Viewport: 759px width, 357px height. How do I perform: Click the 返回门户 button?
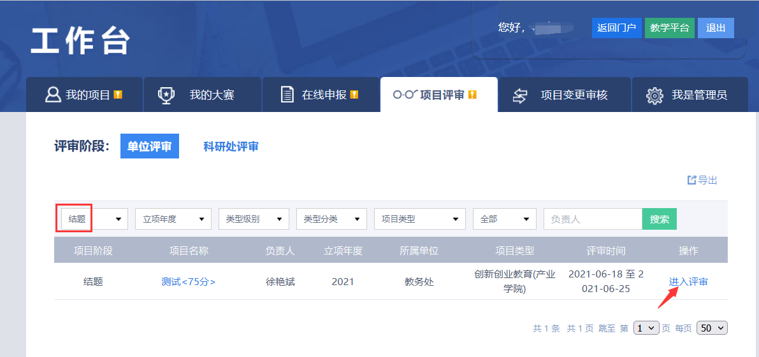(x=616, y=28)
